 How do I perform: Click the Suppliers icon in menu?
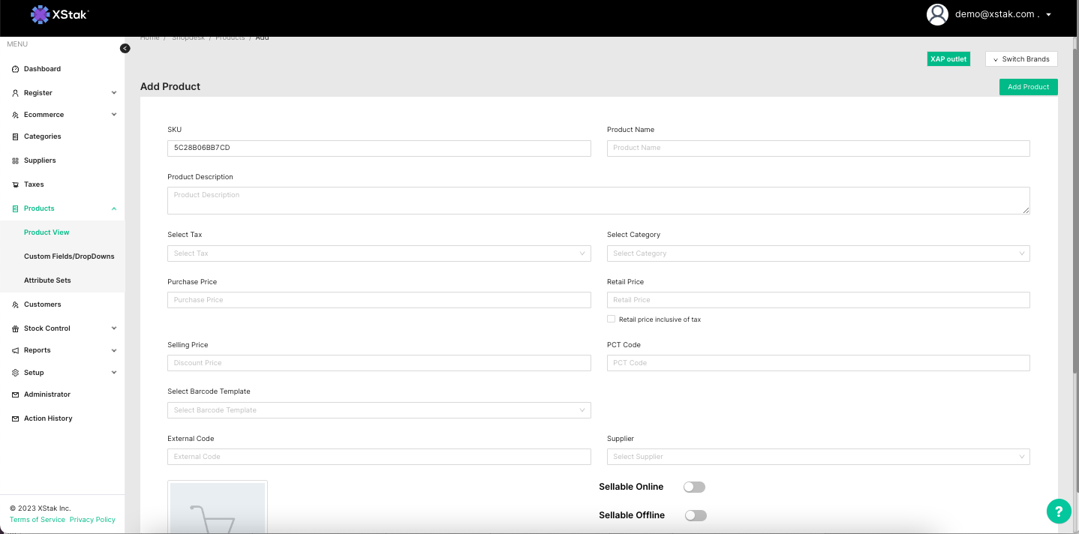pyautogui.click(x=16, y=160)
